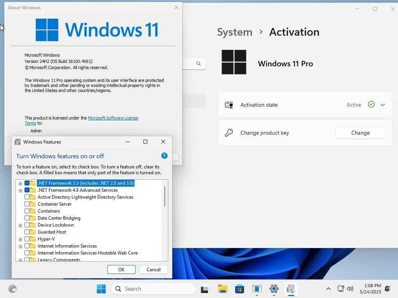Image resolution: width=398 pixels, height=298 pixels.
Task: Click the Settings search magnifier icon
Action: (x=199, y=64)
